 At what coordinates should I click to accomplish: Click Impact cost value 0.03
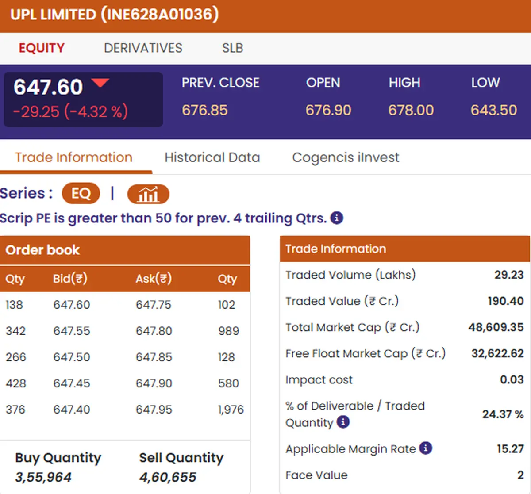click(x=512, y=379)
